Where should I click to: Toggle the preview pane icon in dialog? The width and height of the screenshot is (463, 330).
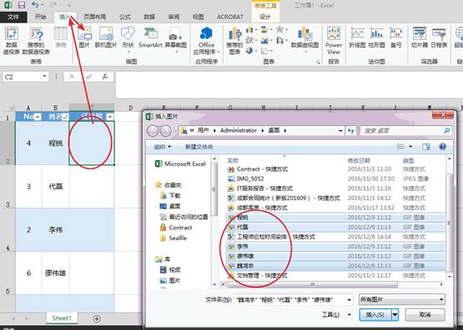coord(426,147)
